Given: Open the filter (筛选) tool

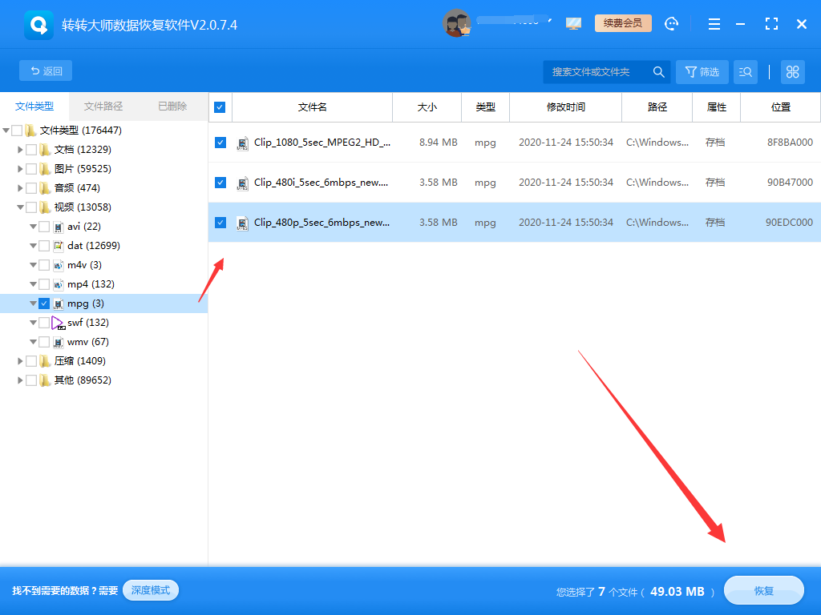Looking at the screenshot, I should pos(702,71).
